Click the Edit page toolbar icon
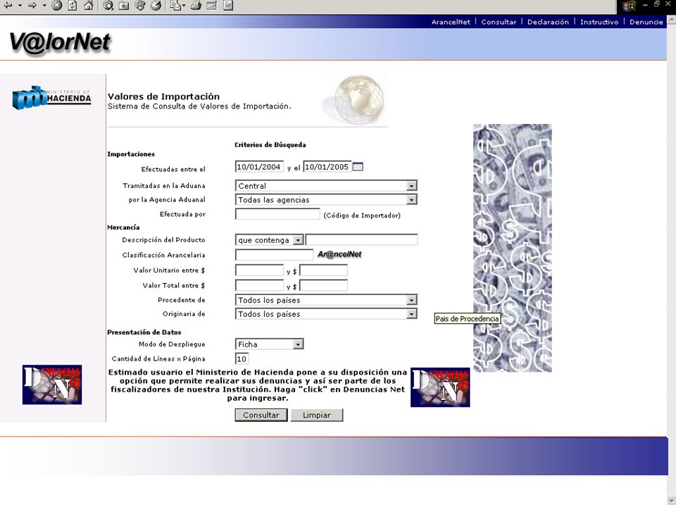The image size is (676, 507). tap(212, 5)
